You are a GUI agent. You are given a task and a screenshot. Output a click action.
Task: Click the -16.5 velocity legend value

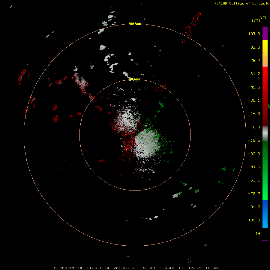point(254,140)
